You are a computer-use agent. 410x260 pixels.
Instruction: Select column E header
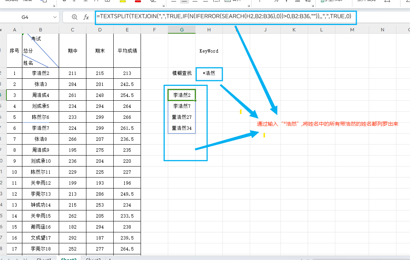click(x=127, y=30)
